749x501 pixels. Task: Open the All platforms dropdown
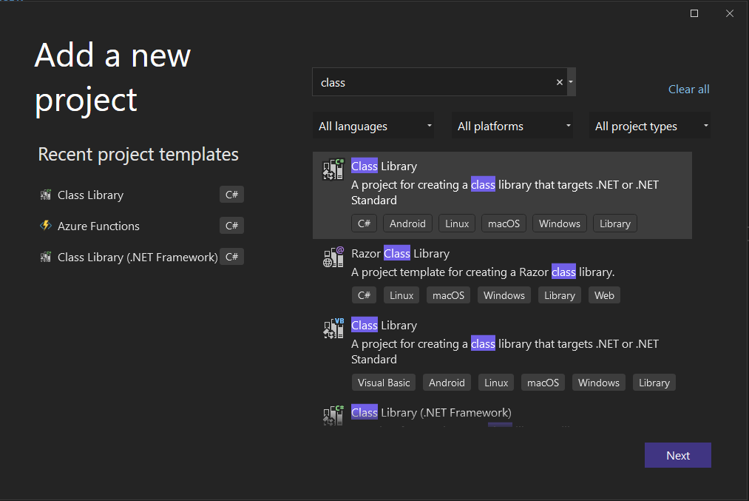tap(512, 126)
